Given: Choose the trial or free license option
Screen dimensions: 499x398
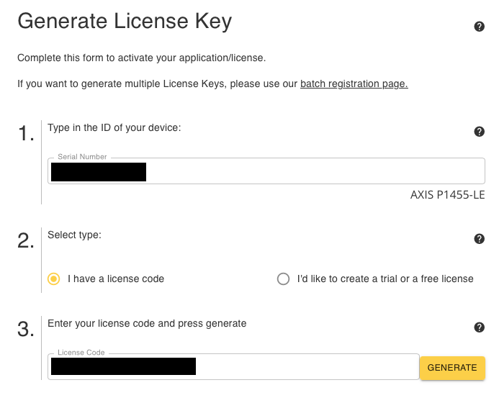Looking at the screenshot, I should [284, 279].
